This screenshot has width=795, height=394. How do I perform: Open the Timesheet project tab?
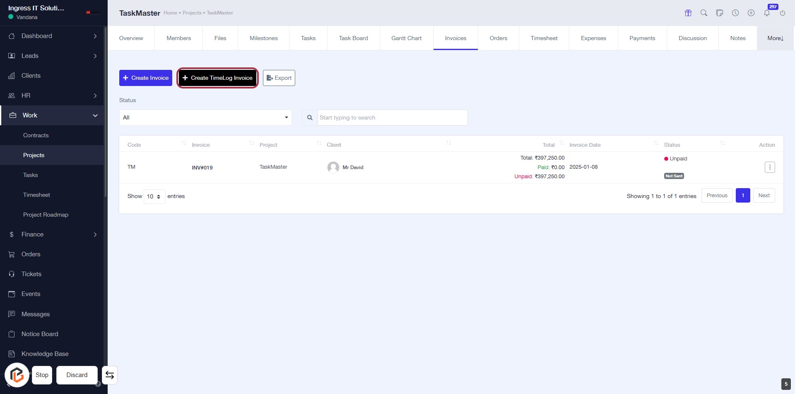(x=544, y=38)
